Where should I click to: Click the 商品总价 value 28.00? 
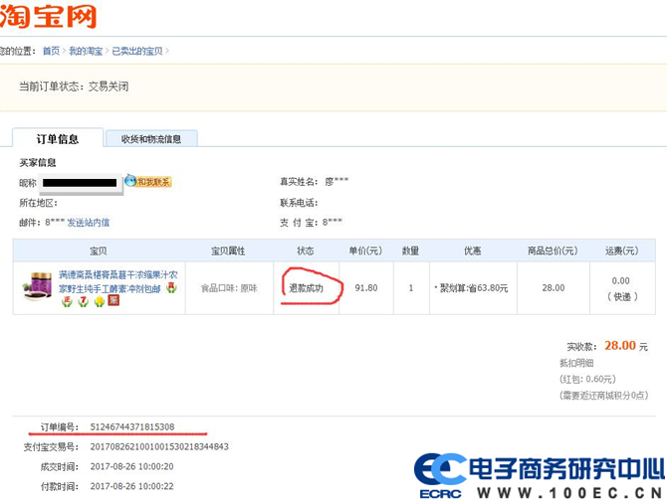(554, 288)
